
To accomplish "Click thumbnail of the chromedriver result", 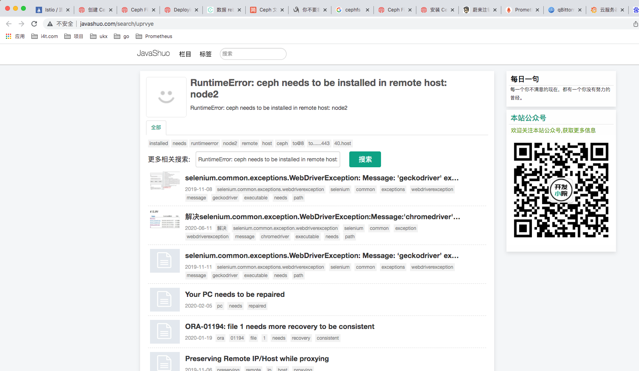I will (165, 219).
